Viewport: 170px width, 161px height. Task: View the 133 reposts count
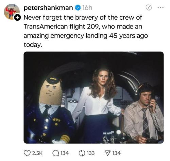[x=91, y=153]
